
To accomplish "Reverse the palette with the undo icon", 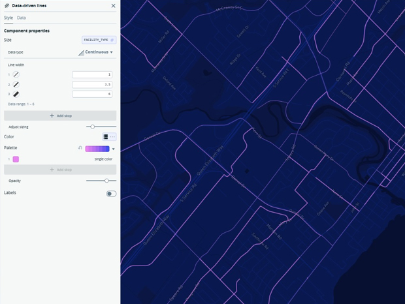I will pos(80,148).
